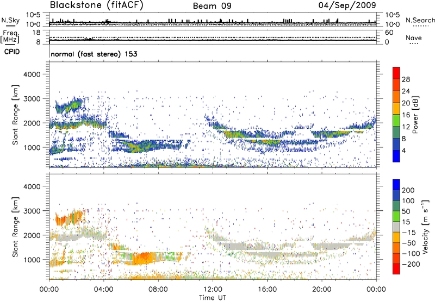The width and height of the screenshot is (435, 301).
Task: Select the '4' power colorbar value
Action: (x=403, y=151)
